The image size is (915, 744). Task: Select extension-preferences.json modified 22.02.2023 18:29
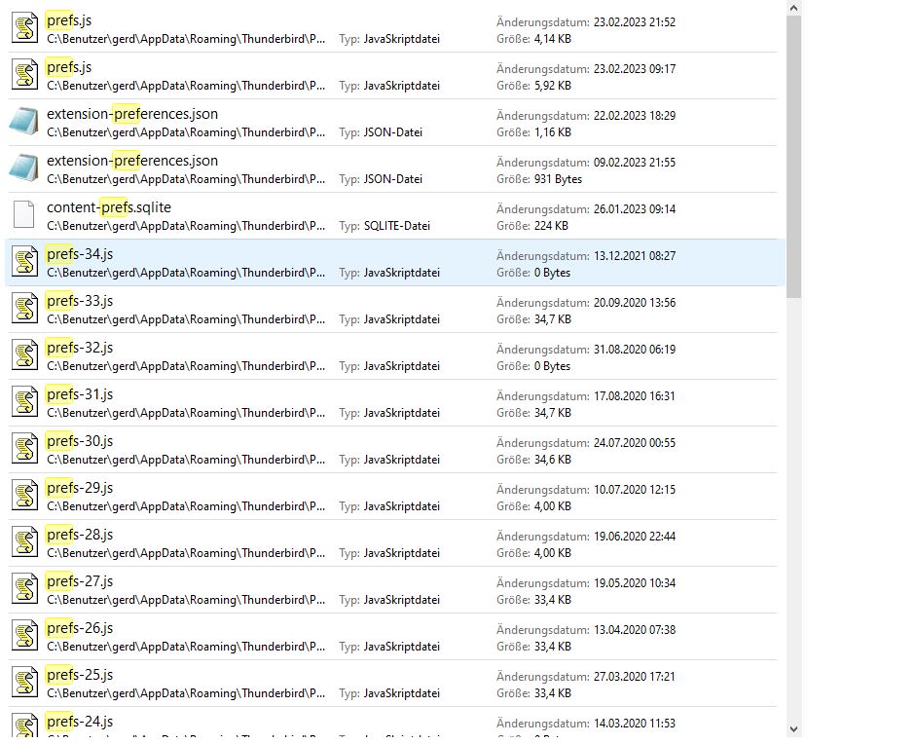pos(132,114)
